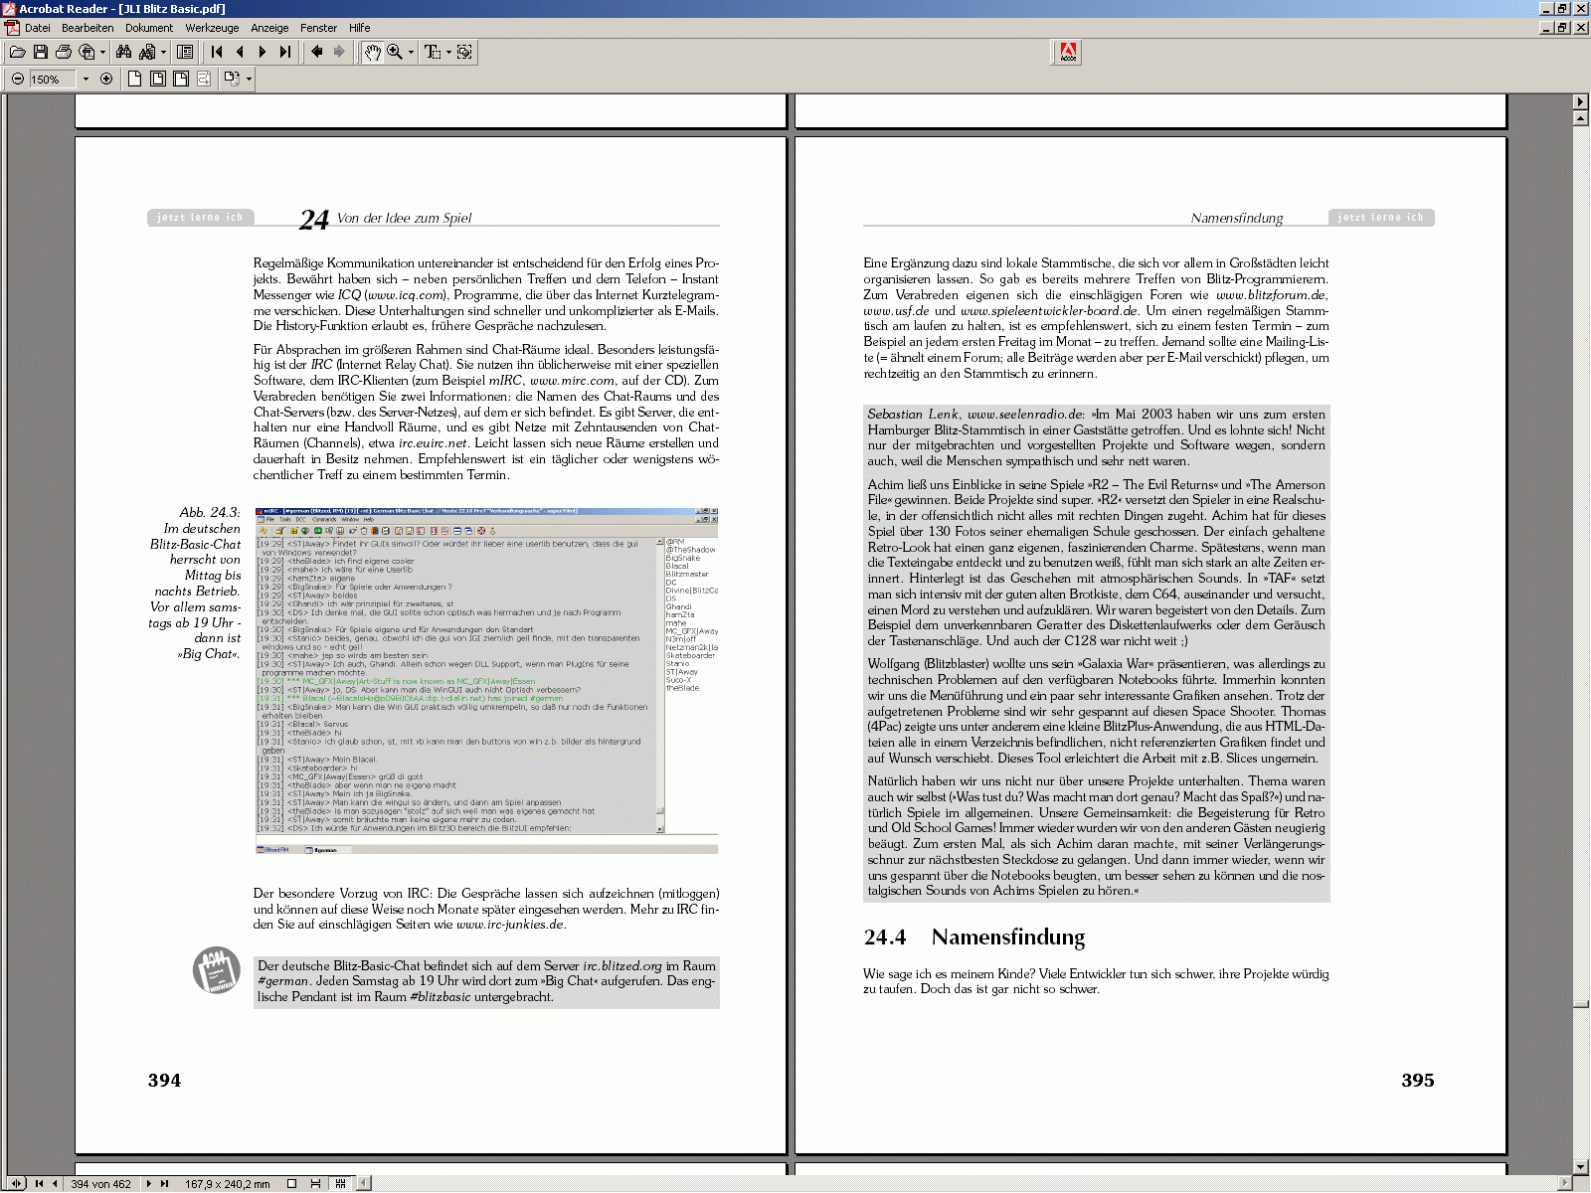Go to next page in status bar
The image size is (1591, 1193).
coord(148,1183)
